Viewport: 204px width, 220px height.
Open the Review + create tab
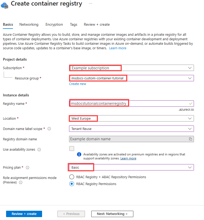(x=97, y=25)
